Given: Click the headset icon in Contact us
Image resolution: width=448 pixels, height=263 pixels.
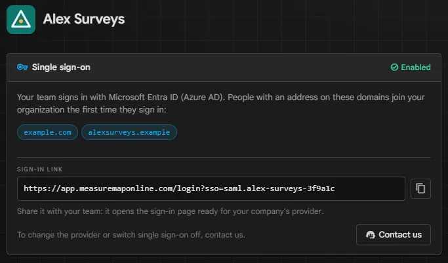Looking at the screenshot, I should pos(371,235).
